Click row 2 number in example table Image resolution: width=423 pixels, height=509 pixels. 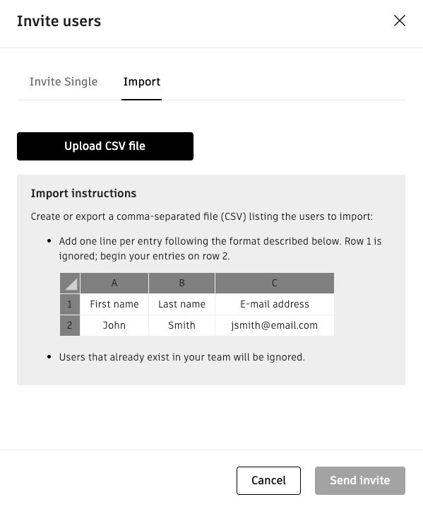pos(70,325)
